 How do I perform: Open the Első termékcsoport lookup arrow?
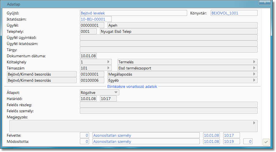pos(254,68)
